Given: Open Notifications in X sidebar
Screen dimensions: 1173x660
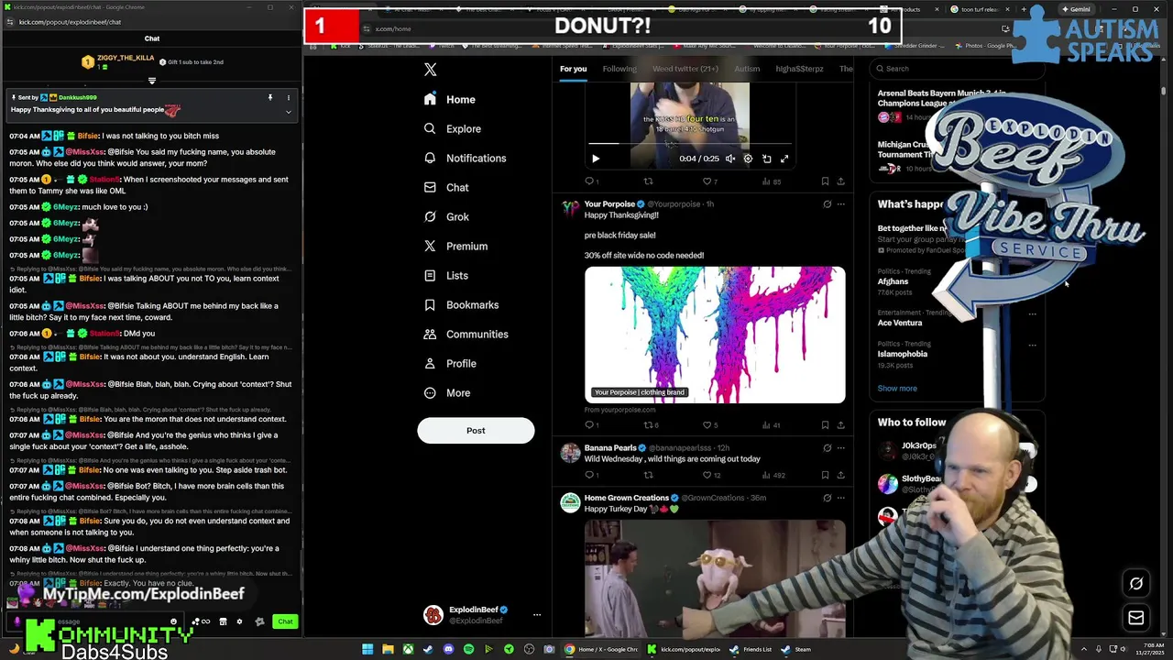Looking at the screenshot, I should coord(466,158).
